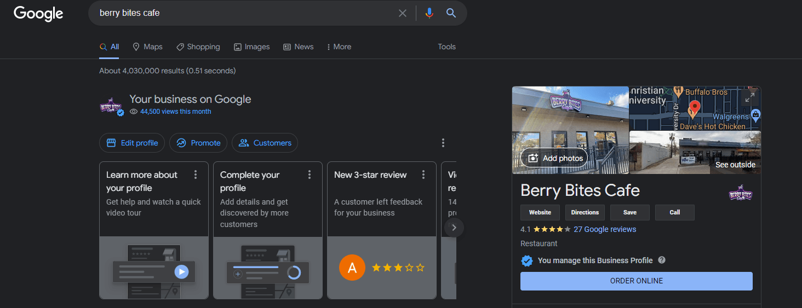Click the Restaurant category text
Viewport: 802px width, 308px height.
pyautogui.click(x=539, y=243)
